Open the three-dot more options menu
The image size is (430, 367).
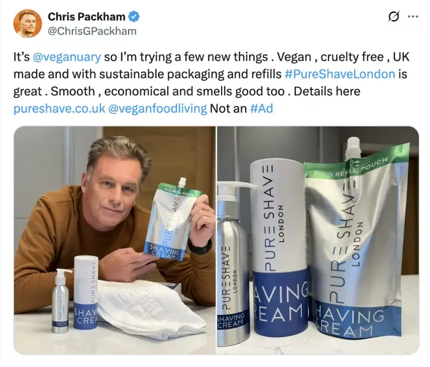[x=413, y=17]
